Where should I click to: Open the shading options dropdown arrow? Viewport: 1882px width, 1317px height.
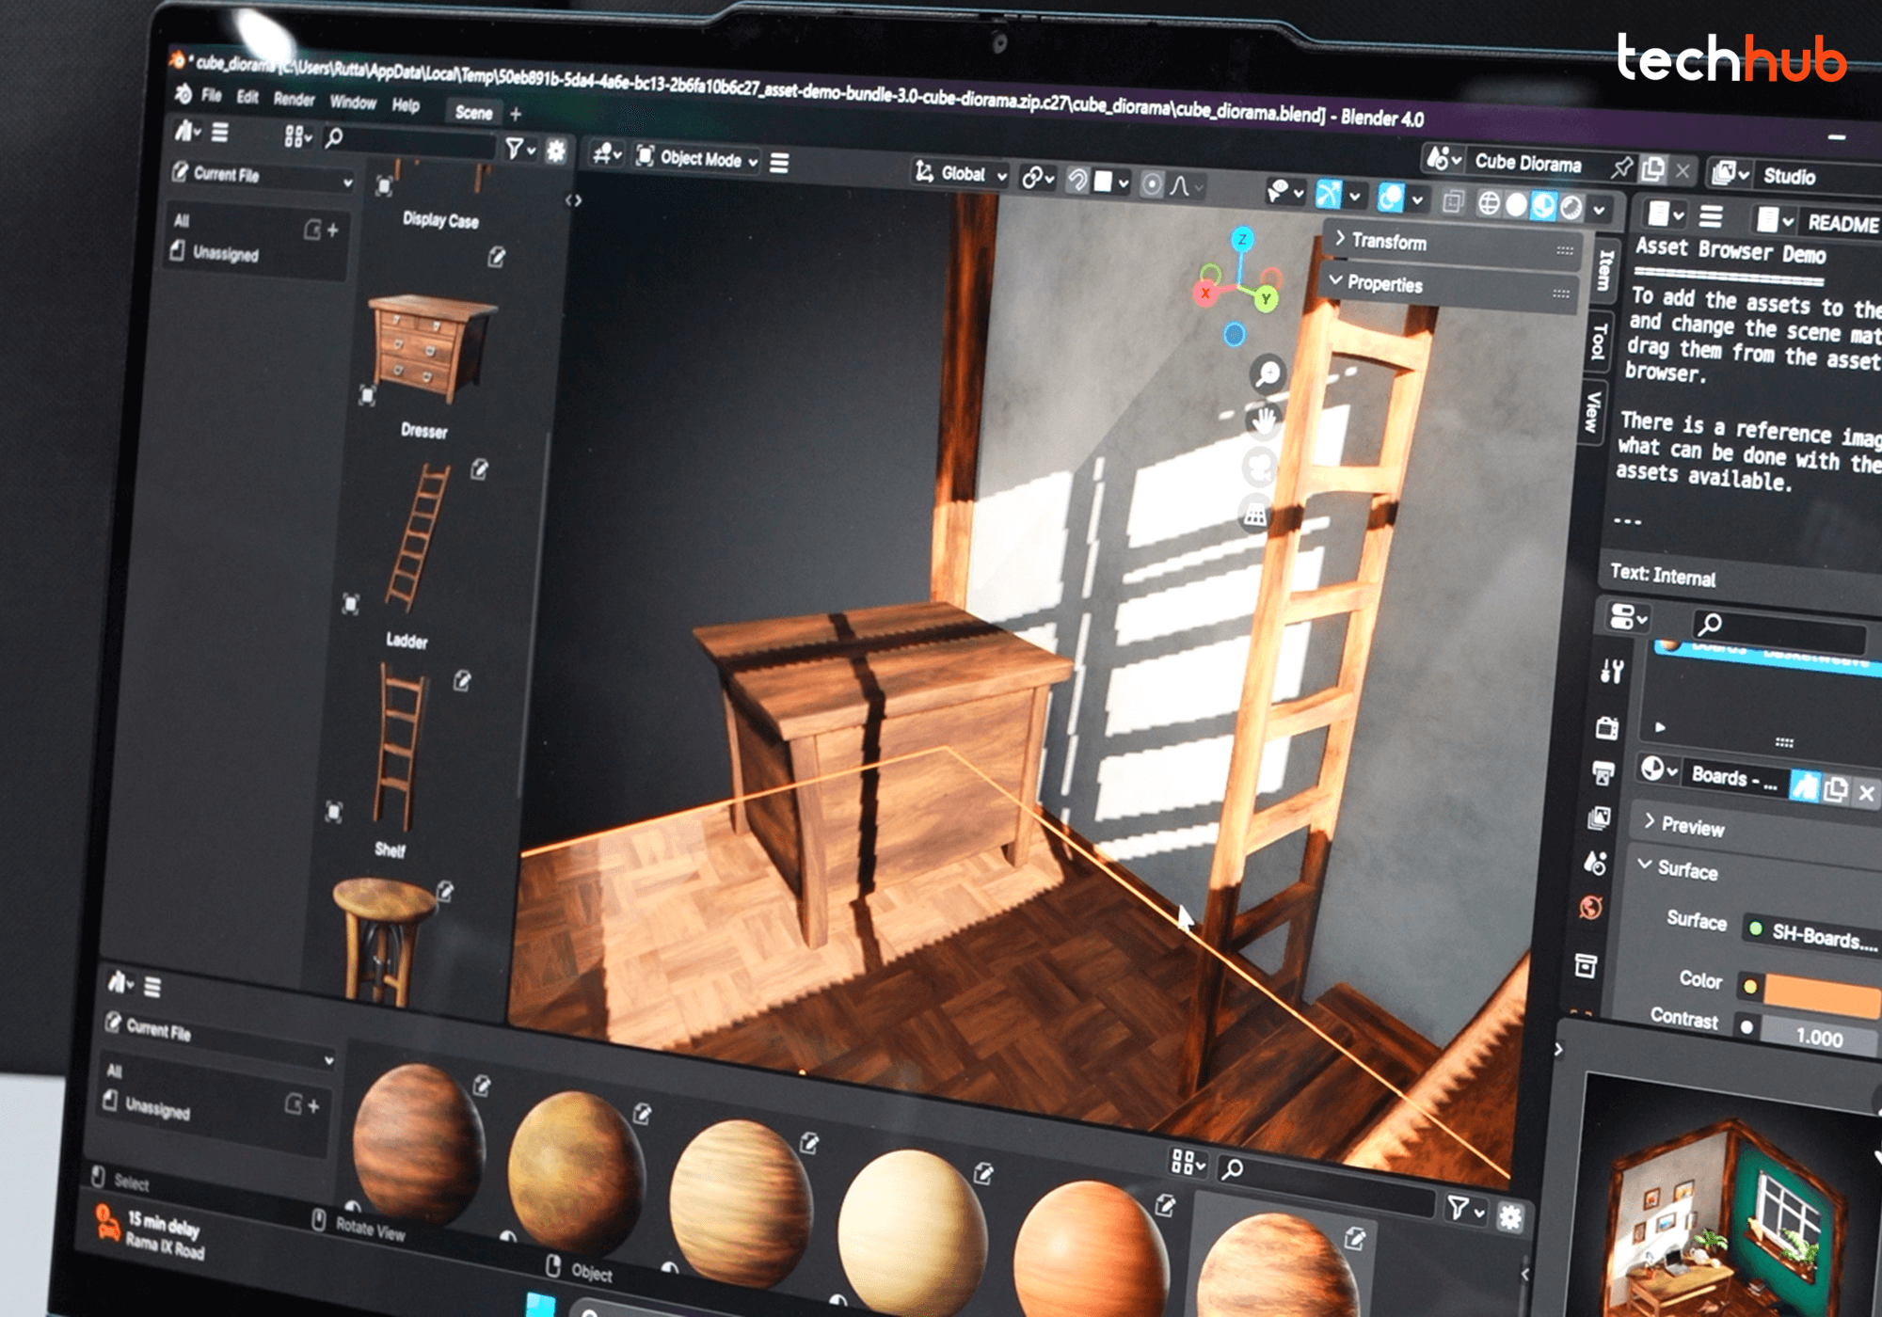1599,210
